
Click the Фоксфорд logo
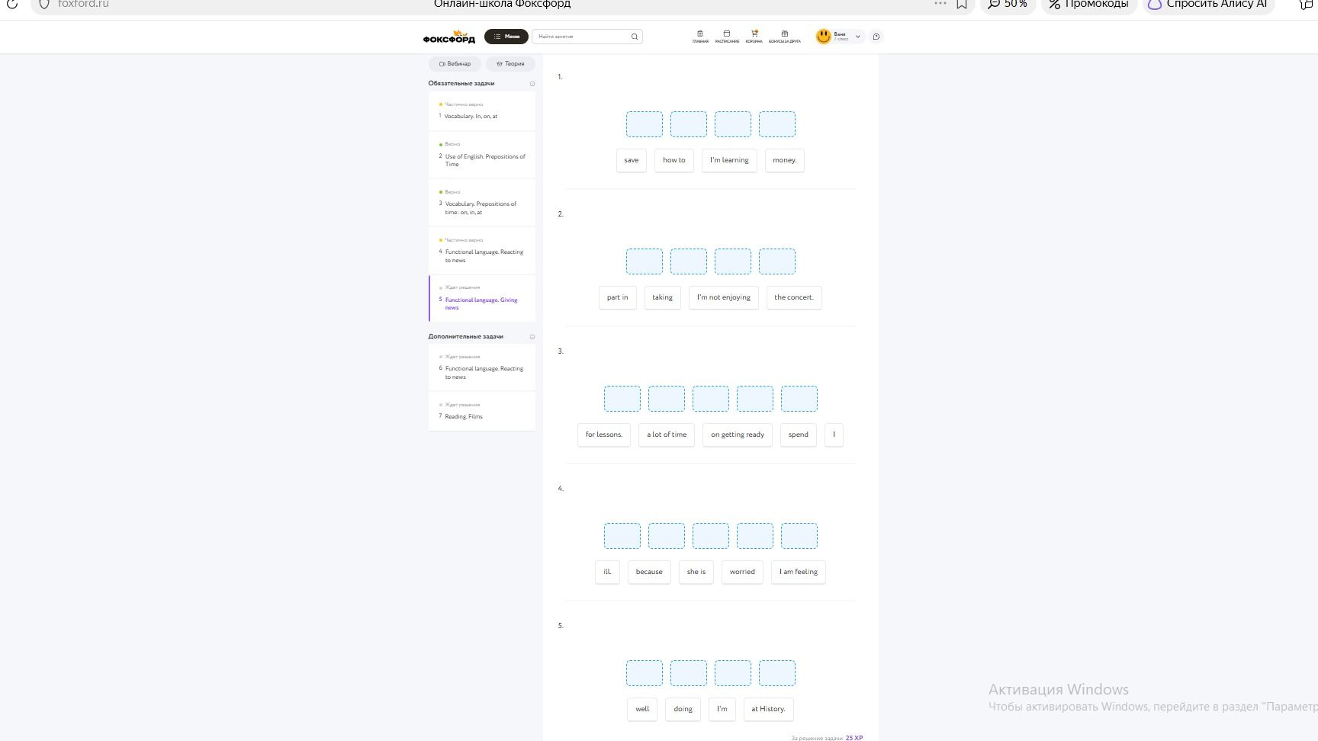click(448, 37)
